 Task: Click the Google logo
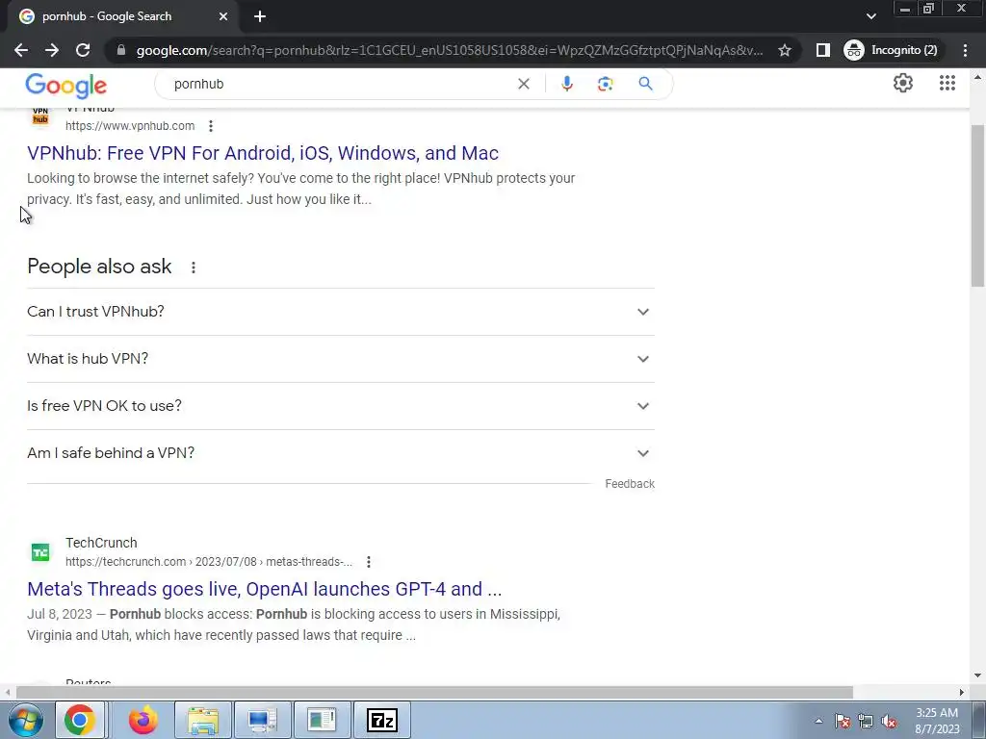[66, 85]
